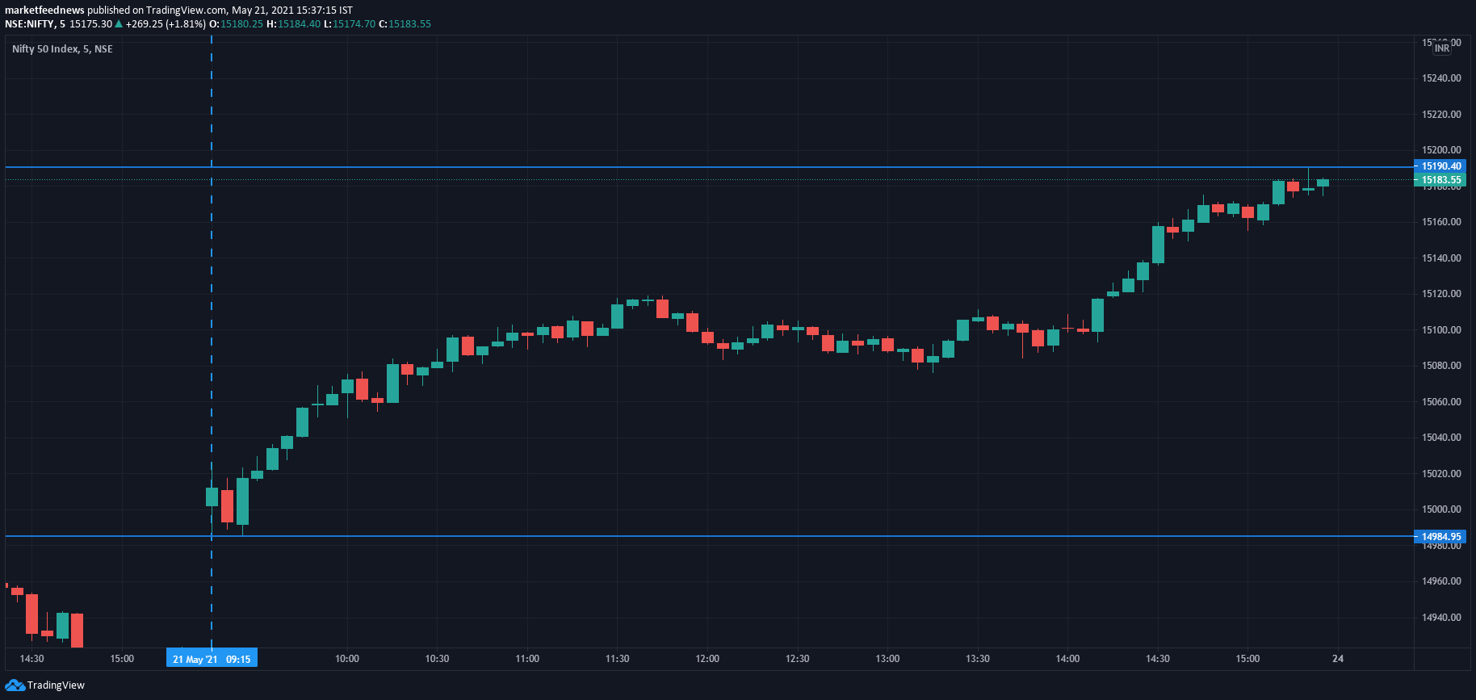Click the 24 date label on time axis
The height and width of the screenshot is (700, 1476).
pos(1338,659)
